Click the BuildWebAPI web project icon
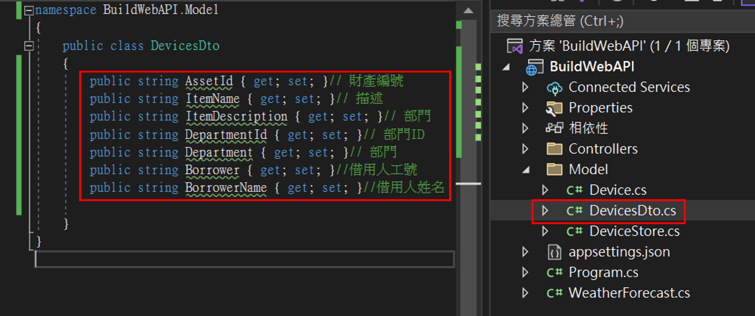The image size is (755, 316). point(535,67)
